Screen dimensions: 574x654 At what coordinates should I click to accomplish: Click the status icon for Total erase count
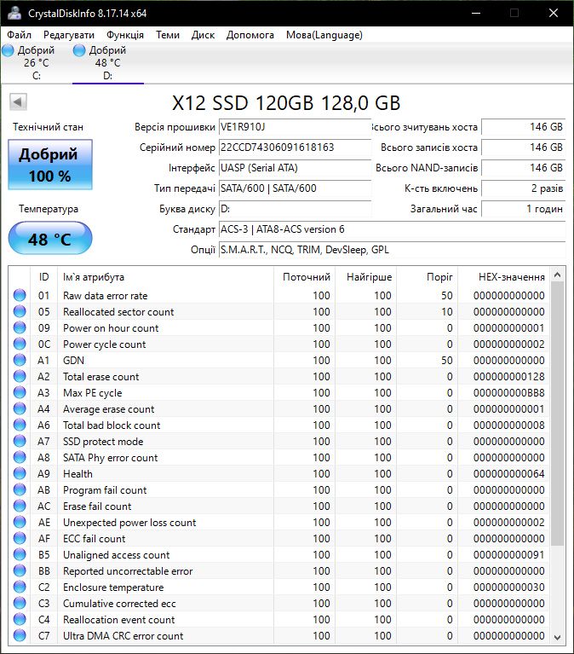(x=20, y=376)
